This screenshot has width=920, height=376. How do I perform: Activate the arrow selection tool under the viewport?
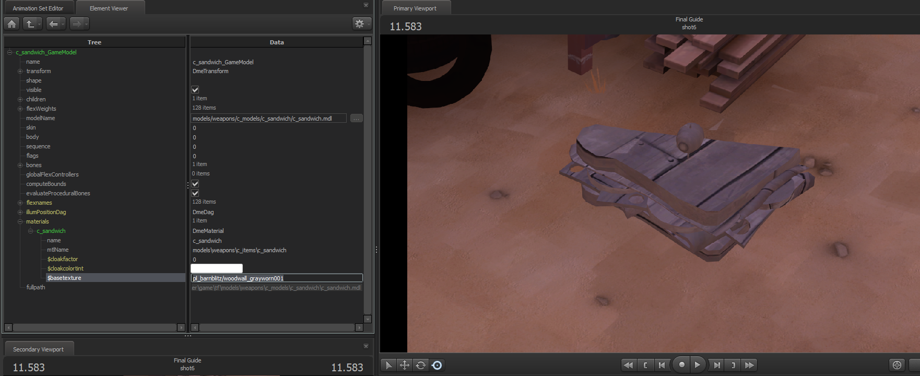(x=388, y=365)
